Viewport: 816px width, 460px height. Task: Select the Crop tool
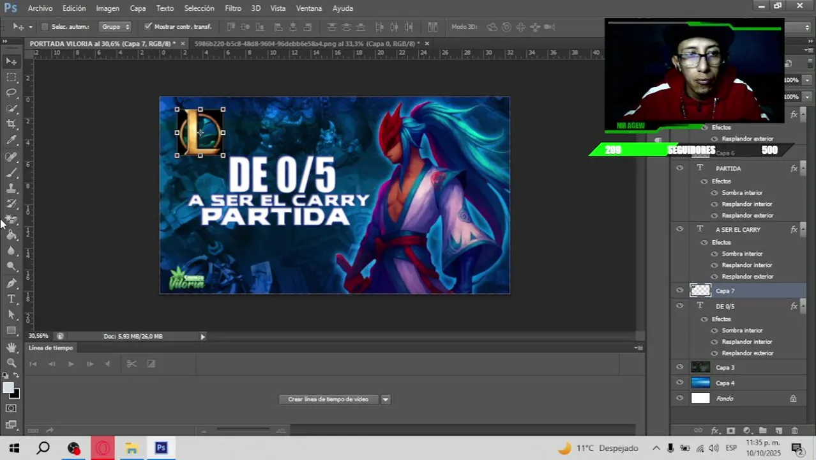click(x=11, y=124)
